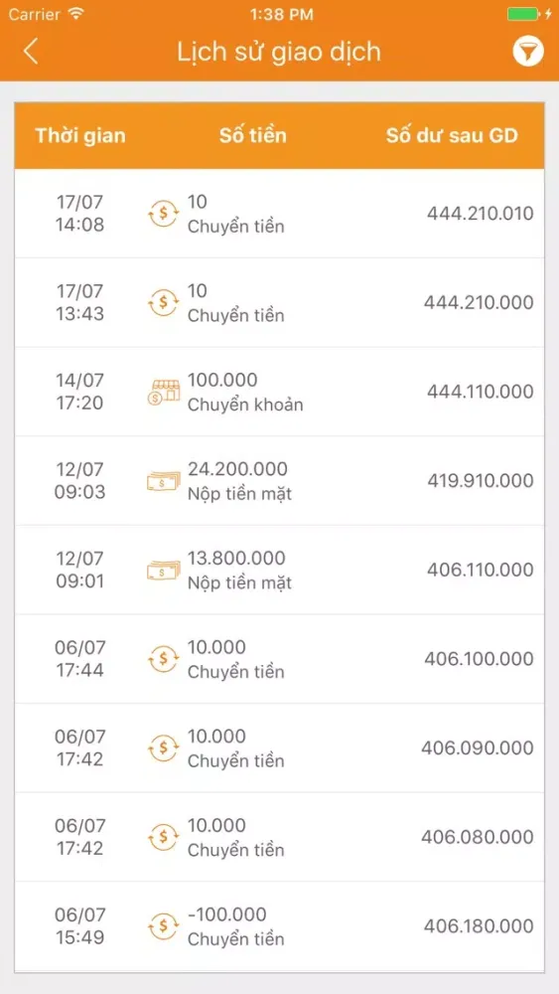Select the Số tiền column header
This screenshot has height=994, width=559.
[252, 135]
